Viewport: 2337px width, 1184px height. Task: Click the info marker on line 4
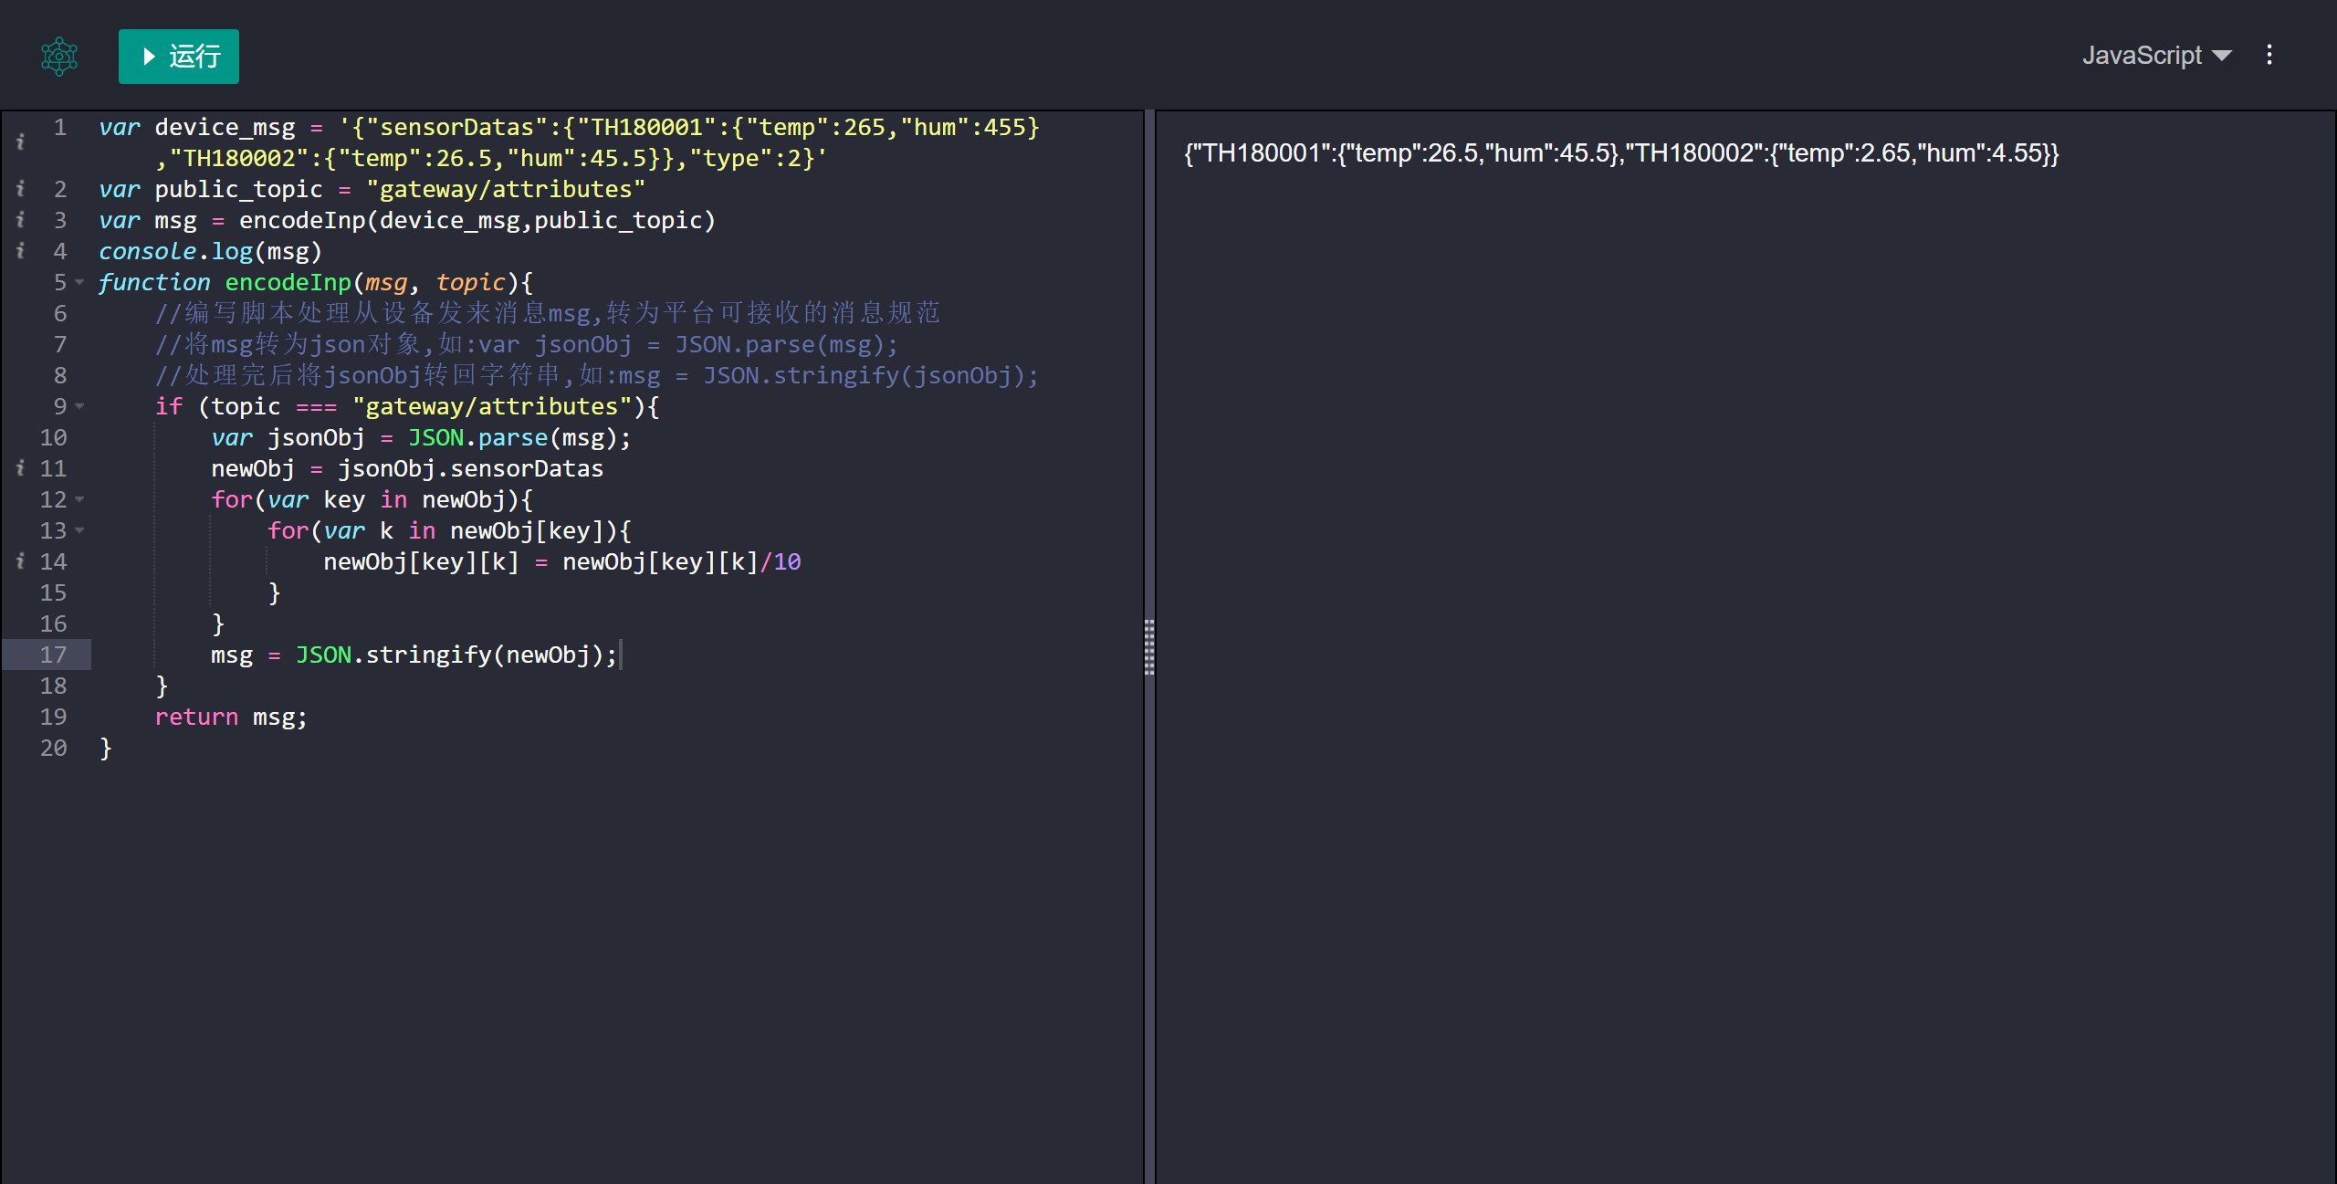tap(20, 251)
